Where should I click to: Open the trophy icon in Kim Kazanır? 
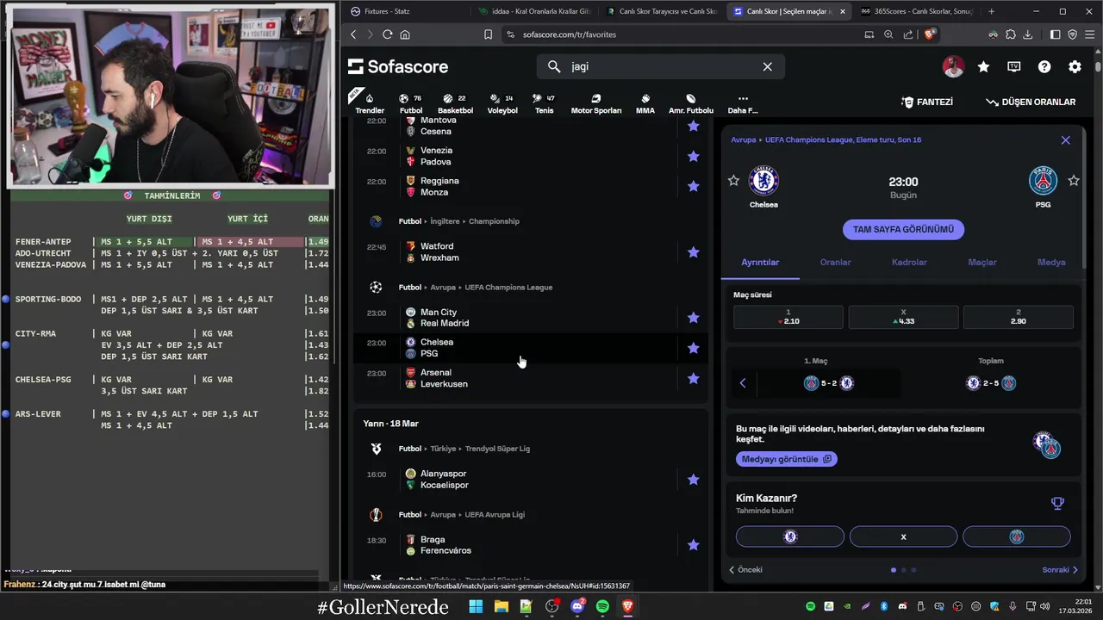pyautogui.click(x=1057, y=504)
